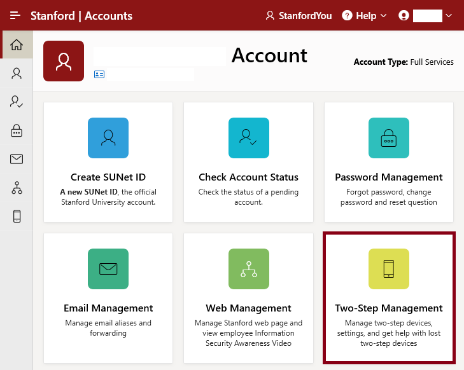464x370 pixels.
Task: Open the Password Management heading
Action: tap(389, 177)
